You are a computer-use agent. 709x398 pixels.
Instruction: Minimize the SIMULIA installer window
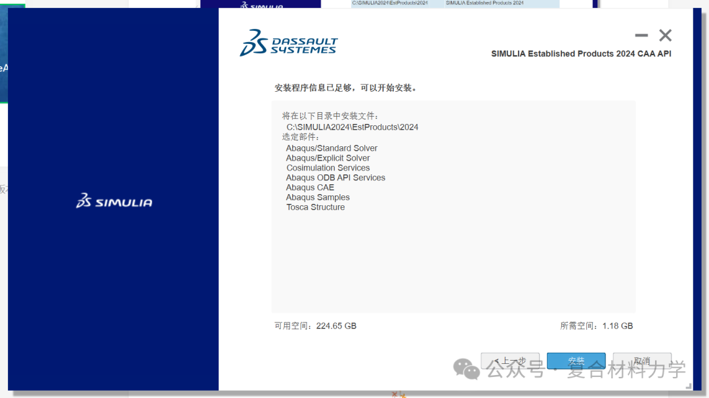point(641,35)
